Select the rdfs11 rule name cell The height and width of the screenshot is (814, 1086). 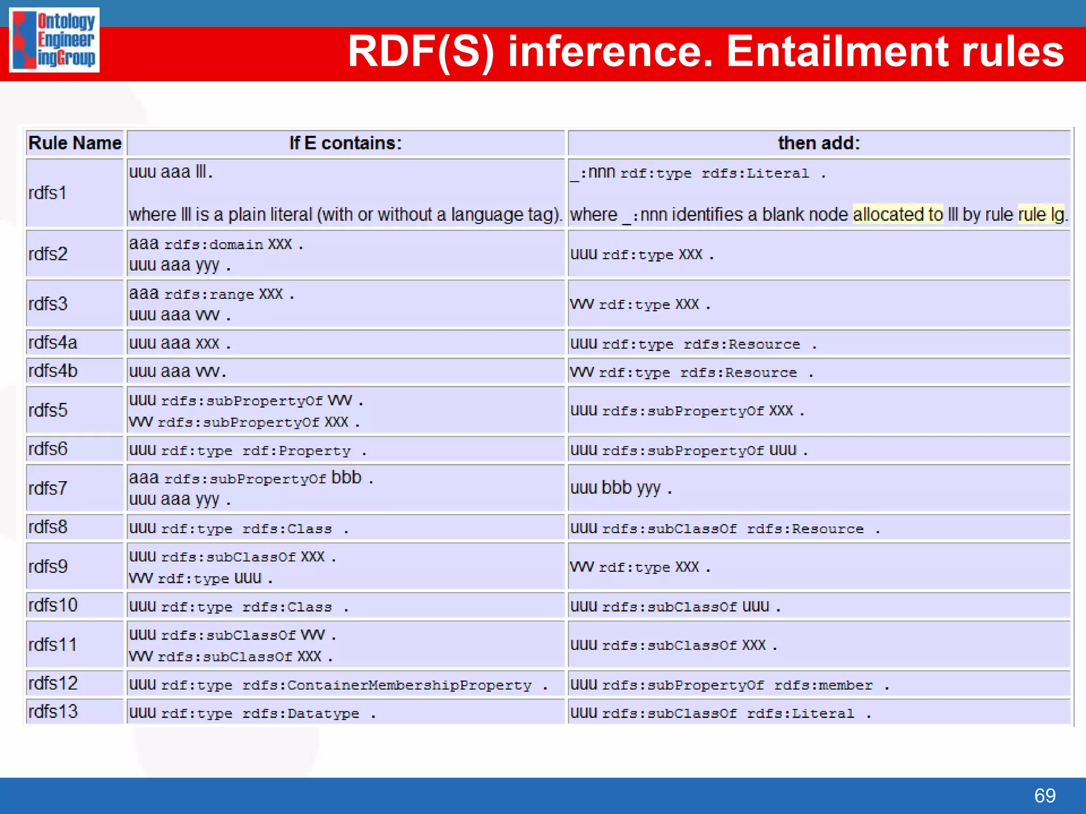[52, 645]
